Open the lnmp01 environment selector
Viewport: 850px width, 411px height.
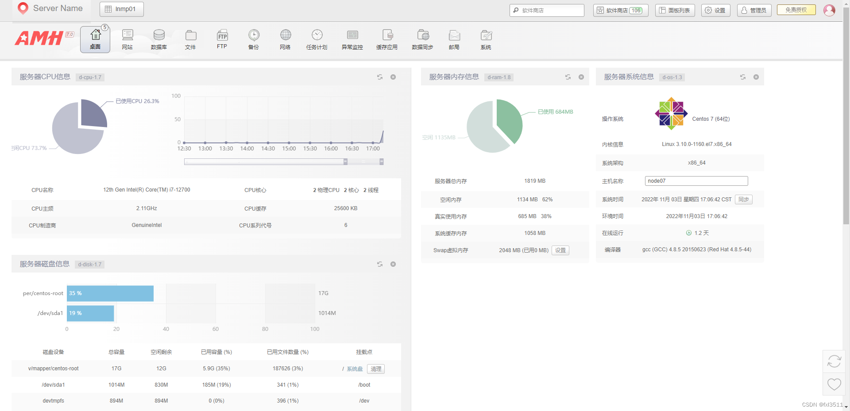point(121,9)
